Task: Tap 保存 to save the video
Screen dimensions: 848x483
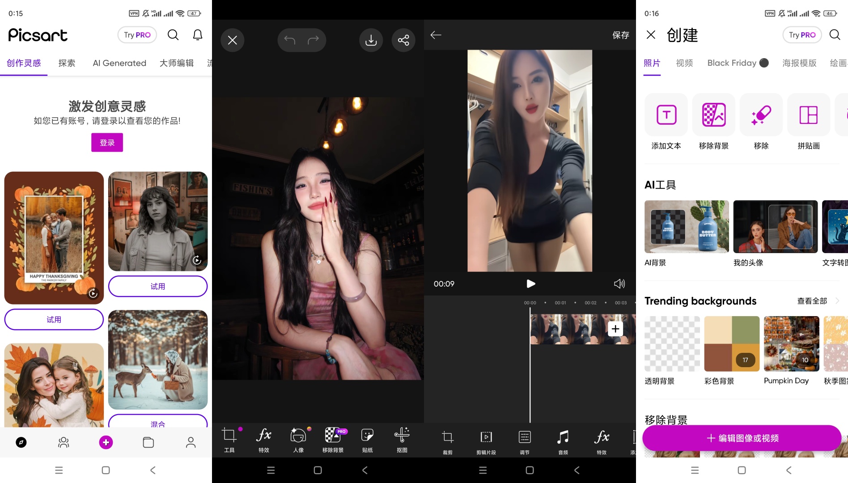Action: (x=620, y=35)
